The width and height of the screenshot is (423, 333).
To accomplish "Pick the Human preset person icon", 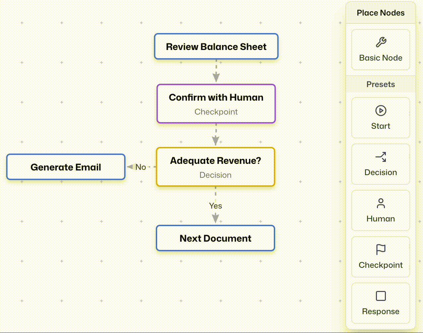I will click(x=381, y=203).
